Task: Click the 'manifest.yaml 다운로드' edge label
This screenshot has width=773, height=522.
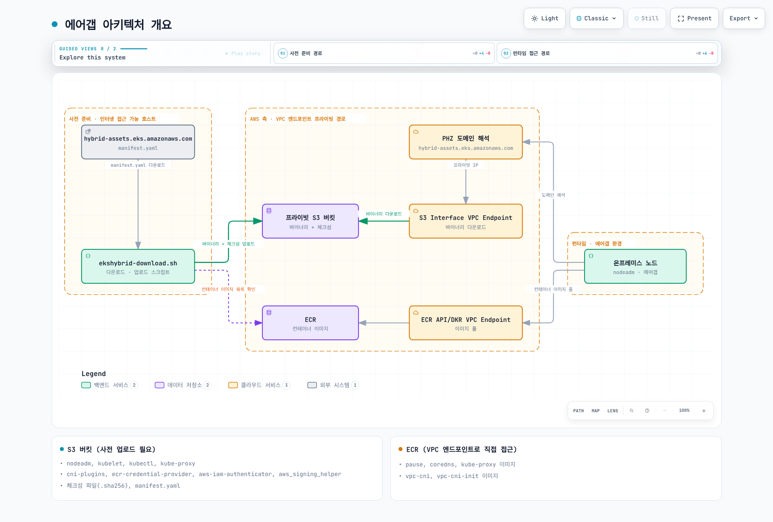Action: pyautogui.click(x=138, y=165)
